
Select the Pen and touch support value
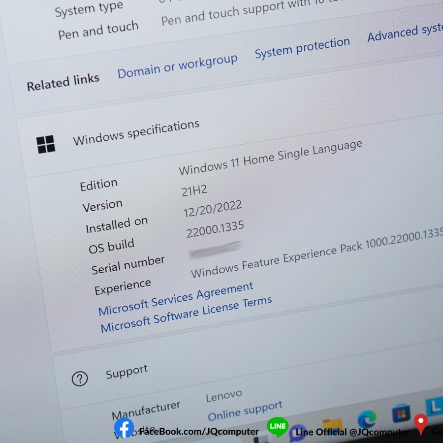click(x=252, y=11)
